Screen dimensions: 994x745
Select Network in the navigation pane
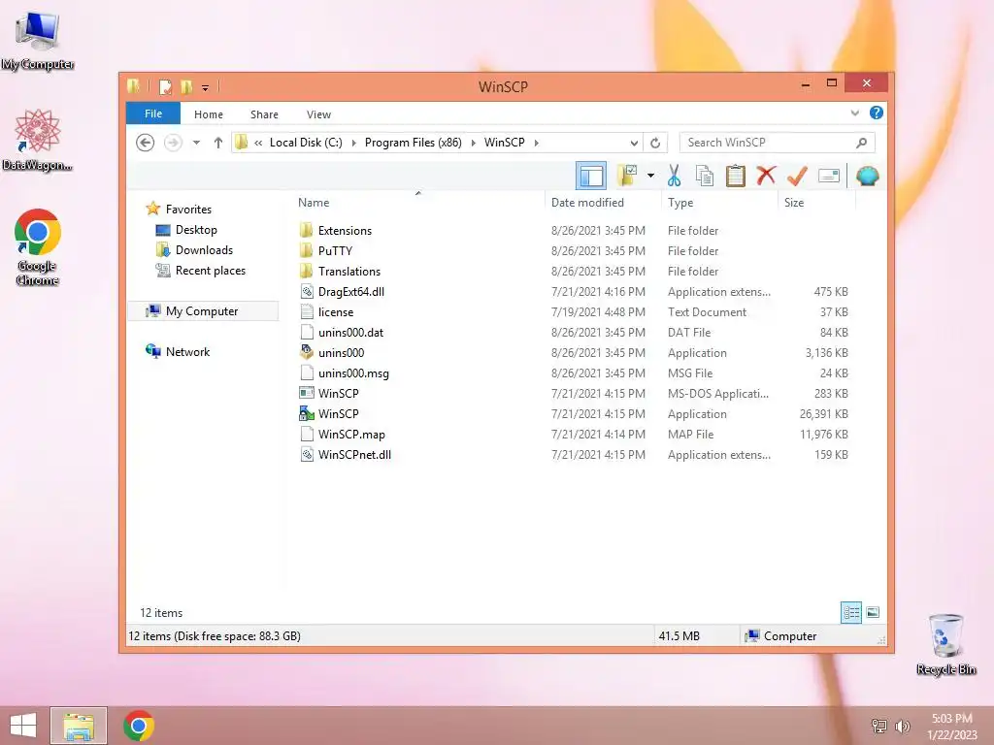point(179,351)
